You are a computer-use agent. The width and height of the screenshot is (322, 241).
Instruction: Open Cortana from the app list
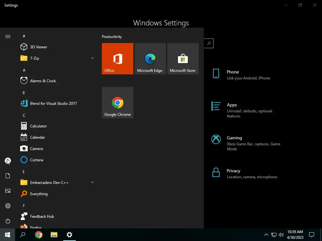click(x=58, y=160)
